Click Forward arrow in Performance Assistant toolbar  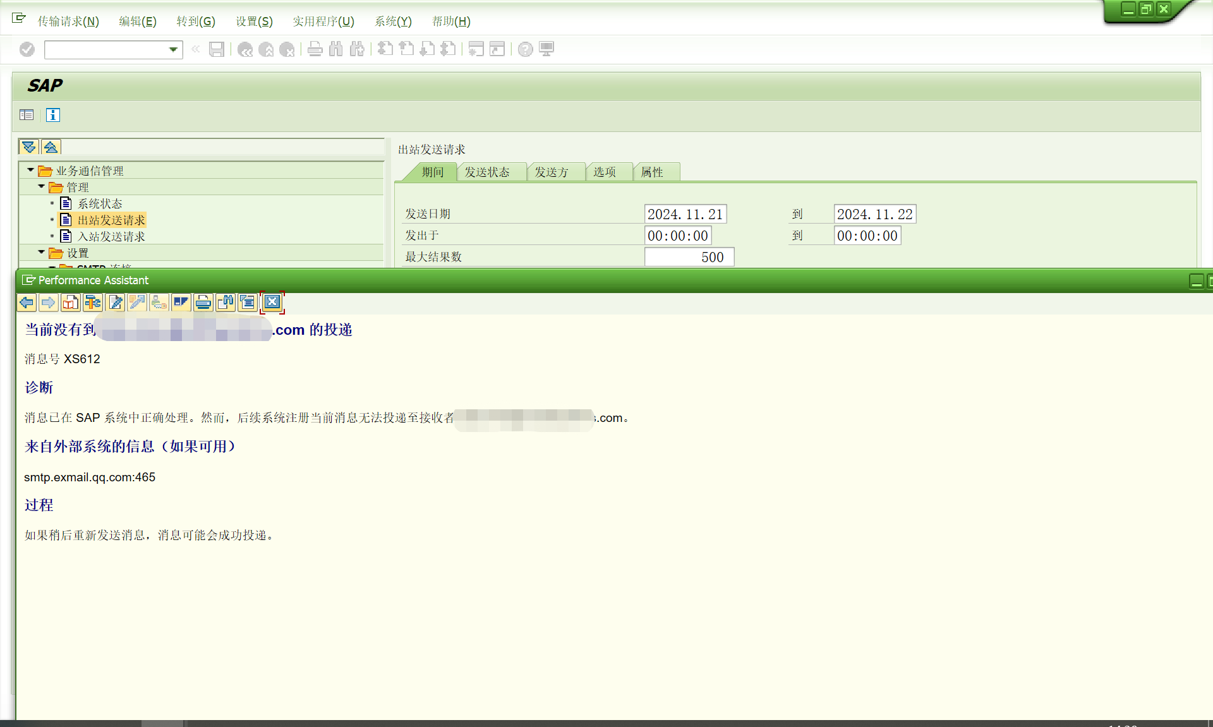point(48,303)
